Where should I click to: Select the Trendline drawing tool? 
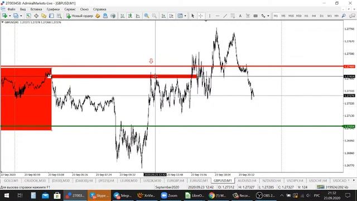pos(225,16)
